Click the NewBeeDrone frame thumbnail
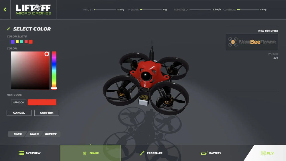 tap(252, 42)
